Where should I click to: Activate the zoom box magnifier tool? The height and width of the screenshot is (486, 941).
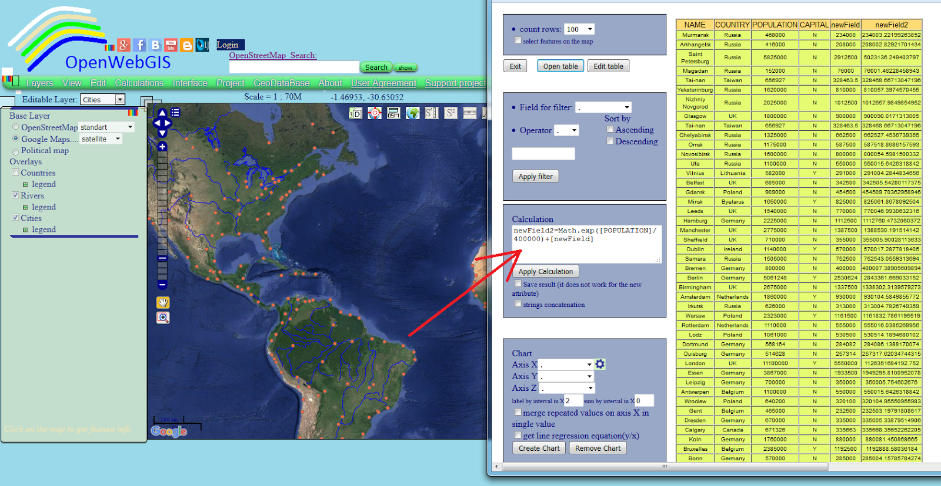163,318
